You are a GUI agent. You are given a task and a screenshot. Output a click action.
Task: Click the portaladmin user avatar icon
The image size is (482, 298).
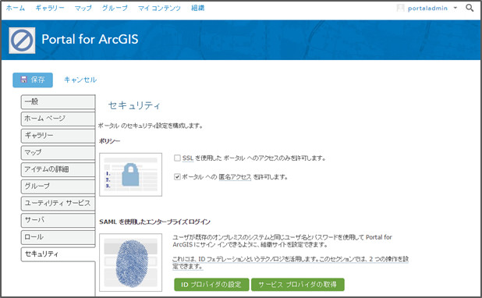pos(400,8)
